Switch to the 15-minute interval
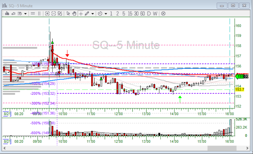 coord(130,14)
